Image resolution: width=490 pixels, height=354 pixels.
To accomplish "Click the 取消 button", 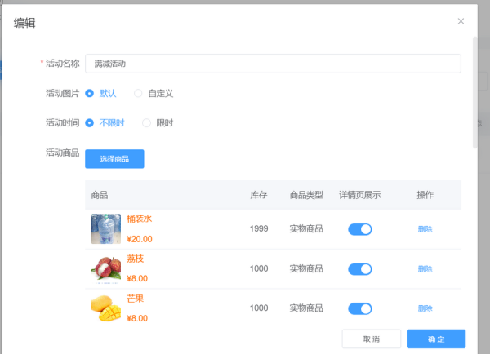I will click(372, 339).
